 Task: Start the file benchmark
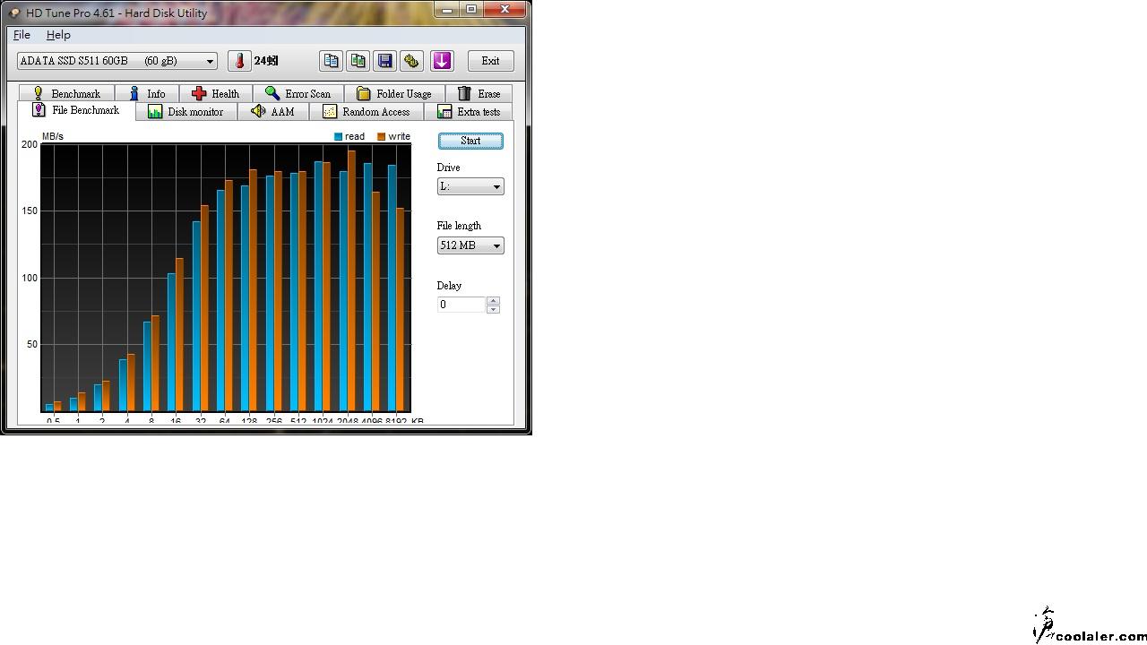point(470,141)
